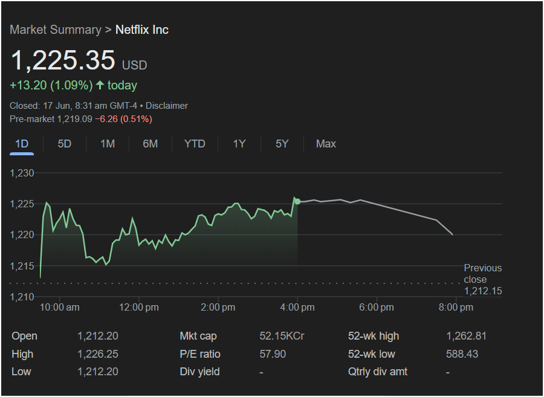This screenshot has height=397, width=544.
Task: Click the USD currency label
Action: [135, 65]
